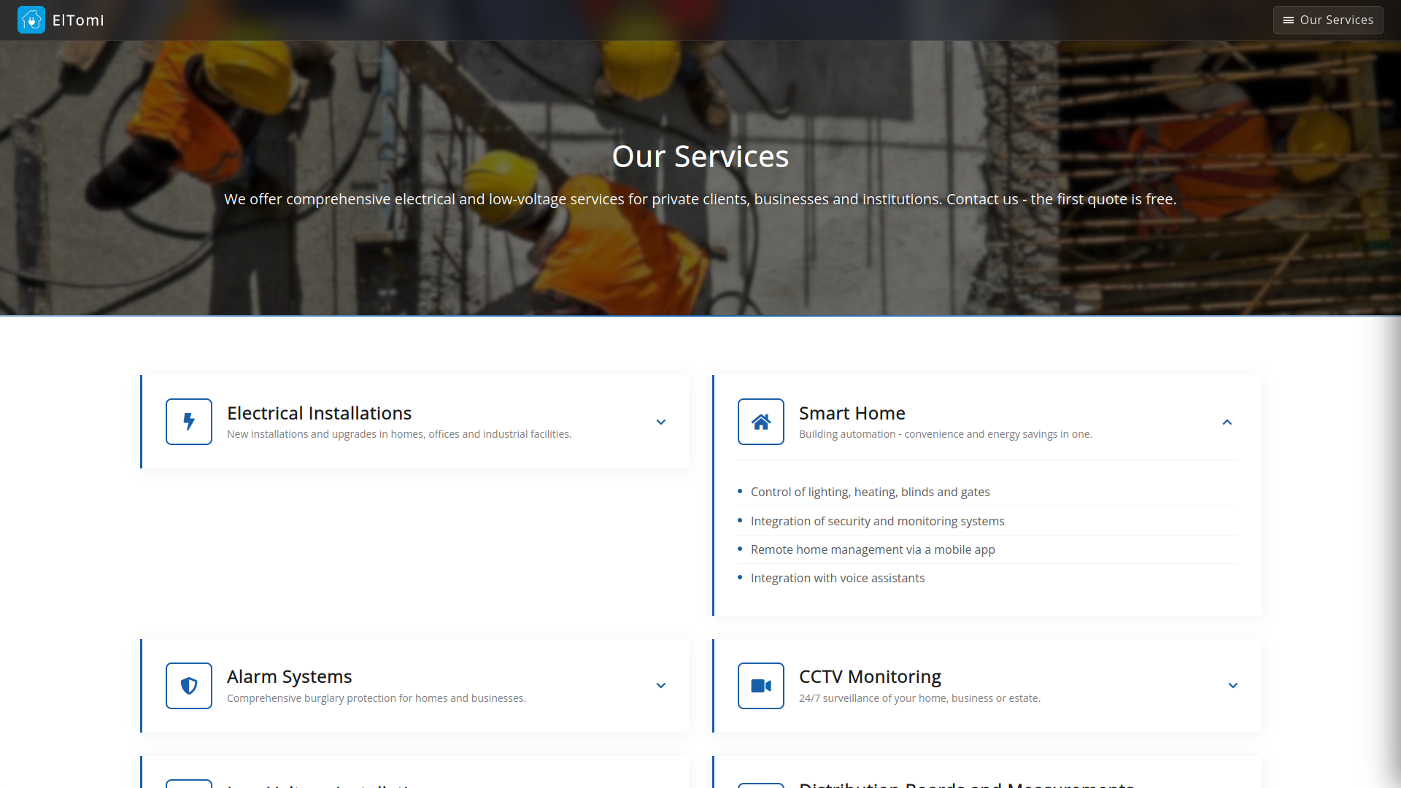
Task: Click the ElTomi logo icon
Action: [31, 20]
